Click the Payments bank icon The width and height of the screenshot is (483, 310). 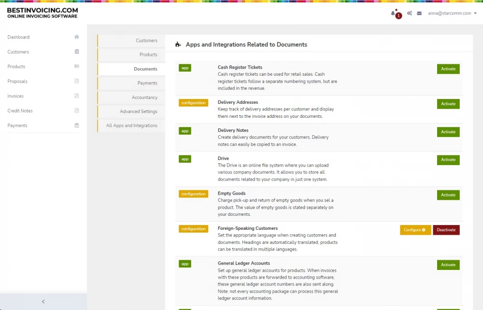tap(77, 126)
